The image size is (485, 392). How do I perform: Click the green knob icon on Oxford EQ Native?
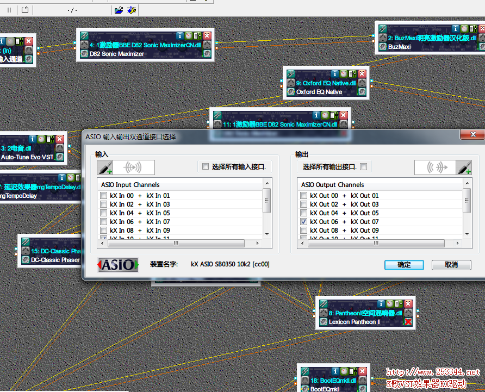pos(343,73)
